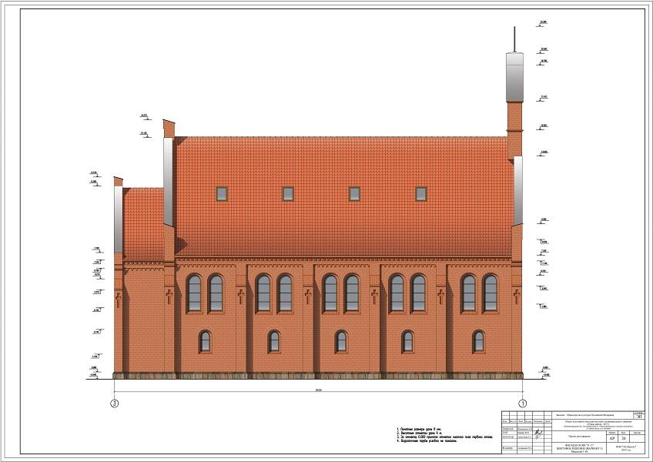Screen dimensions: 653x462
Task: Click the axis marker circle numbered 3
Action: point(115,403)
